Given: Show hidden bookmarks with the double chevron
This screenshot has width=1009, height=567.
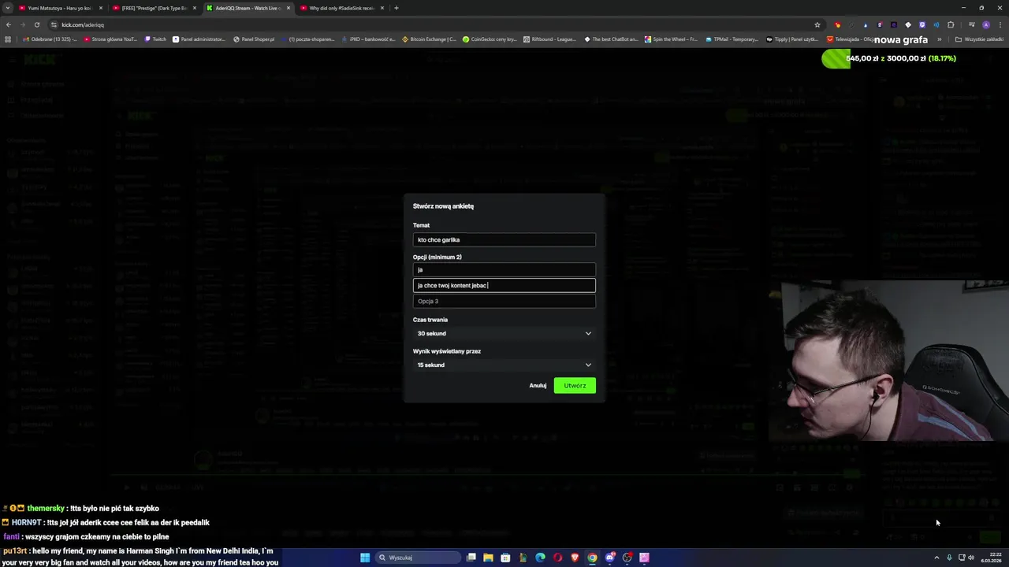Looking at the screenshot, I should (939, 39).
